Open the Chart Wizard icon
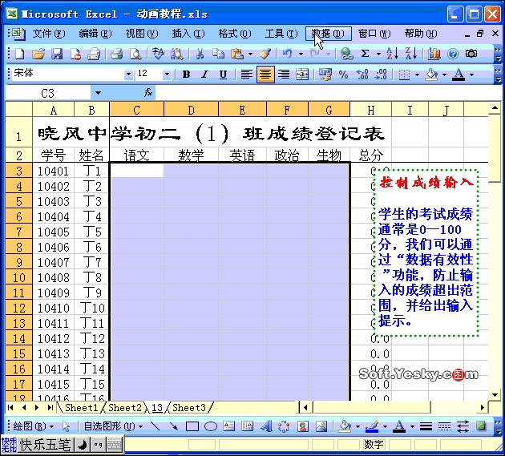This screenshot has height=456, width=505. pos(434,54)
